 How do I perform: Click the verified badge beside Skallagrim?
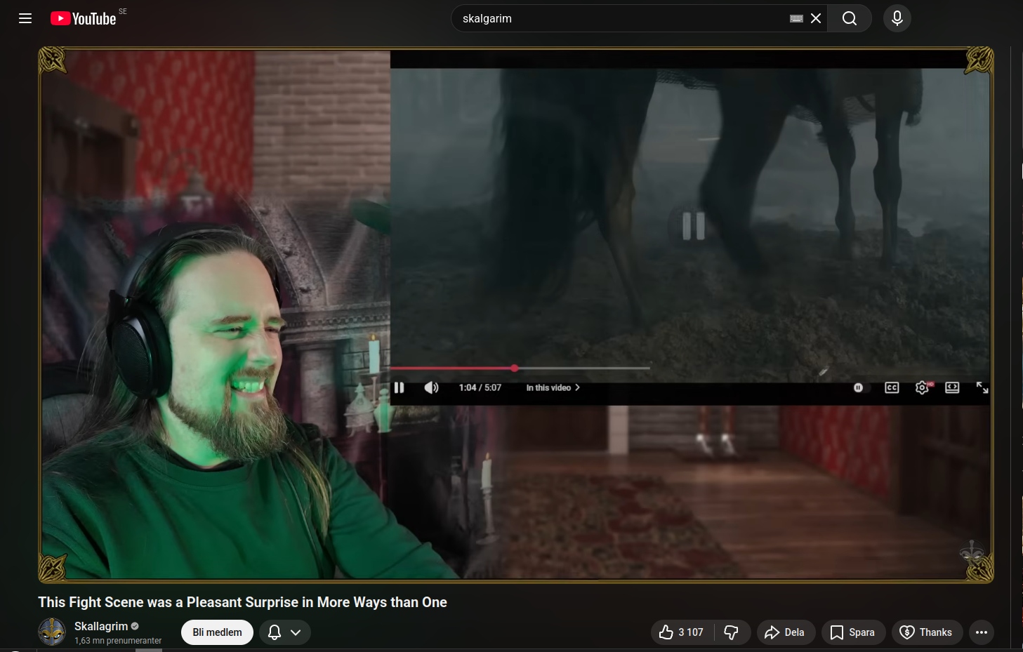pyautogui.click(x=135, y=626)
